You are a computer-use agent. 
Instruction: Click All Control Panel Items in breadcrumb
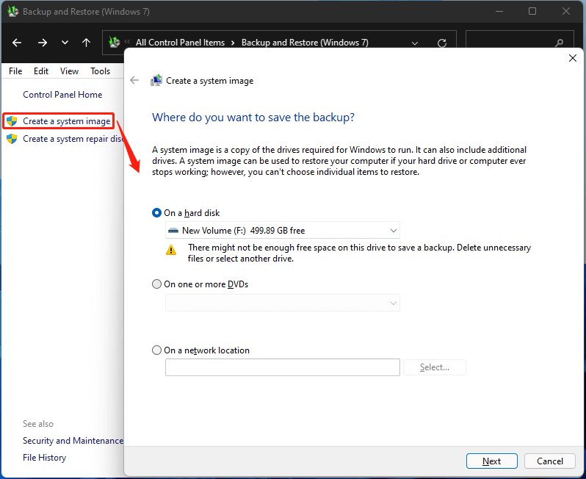180,43
